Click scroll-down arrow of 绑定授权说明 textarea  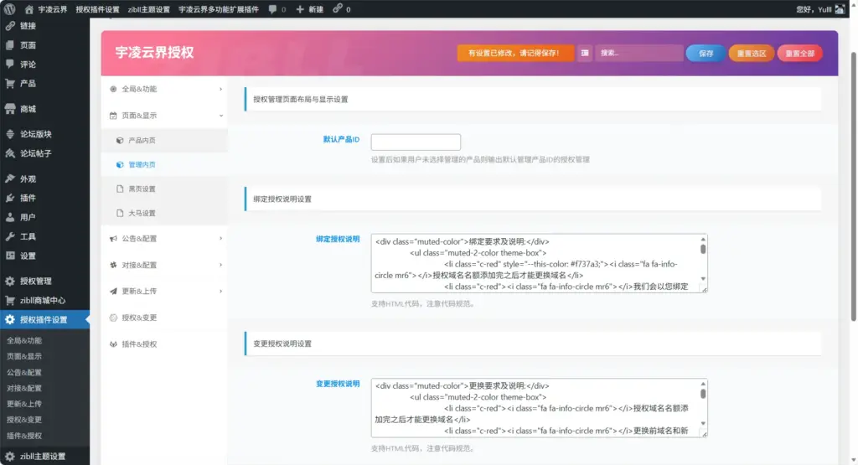click(x=703, y=279)
